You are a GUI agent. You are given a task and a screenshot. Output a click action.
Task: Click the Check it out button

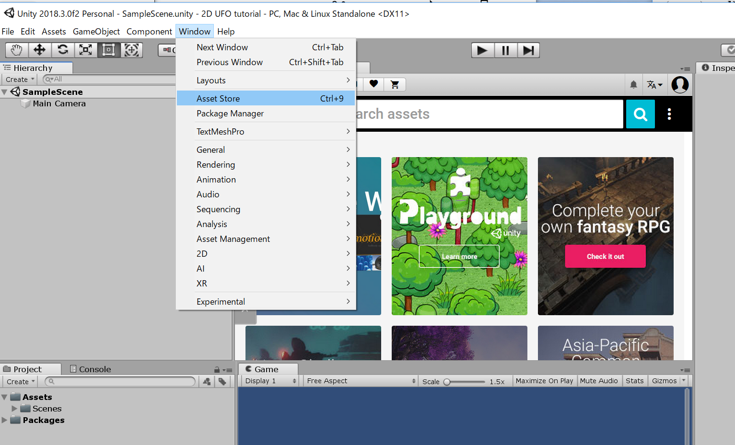coord(605,256)
